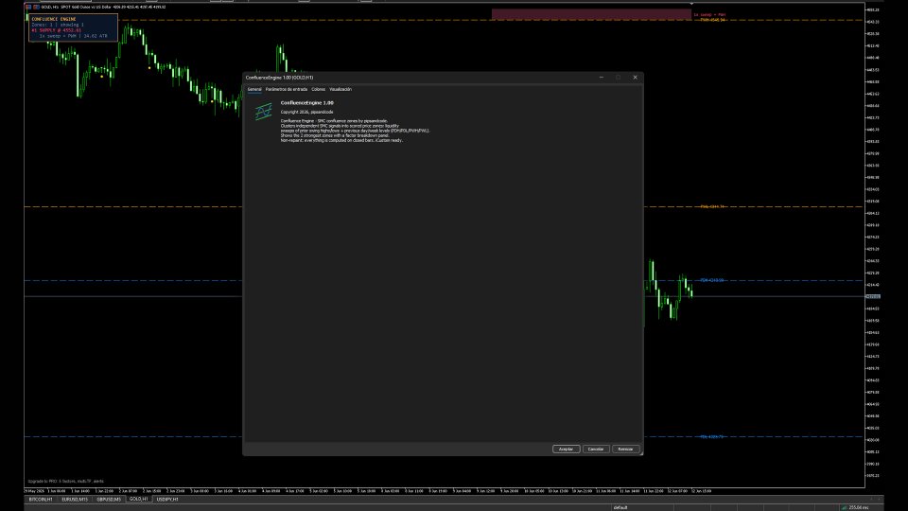
Task: Switch to EURUSD,M15 chart tab
Action: pyautogui.click(x=75, y=499)
